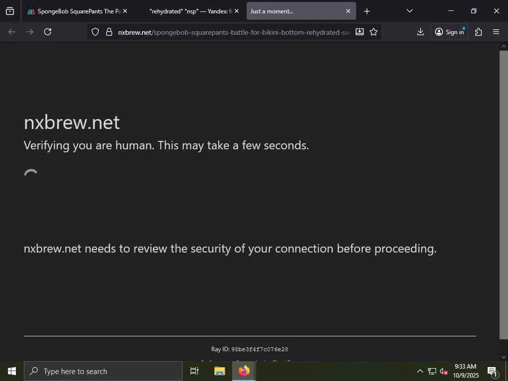Focus the nxbrew.net address bar
This screenshot has height=381, width=508.
[234, 32]
